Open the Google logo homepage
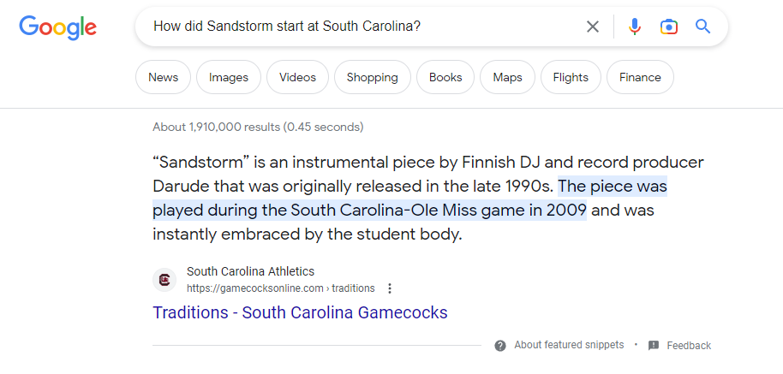 pos(58,27)
